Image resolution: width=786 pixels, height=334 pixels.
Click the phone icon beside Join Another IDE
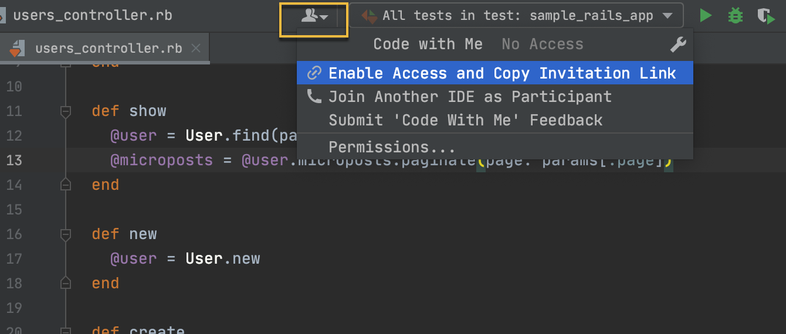click(314, 97)
